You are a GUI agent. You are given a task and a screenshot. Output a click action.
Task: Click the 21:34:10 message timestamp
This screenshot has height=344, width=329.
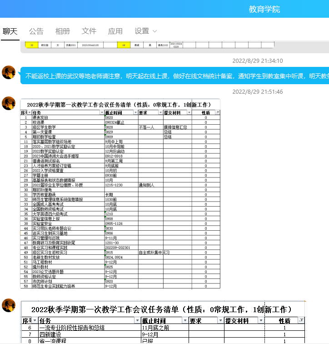coord(258,61)
